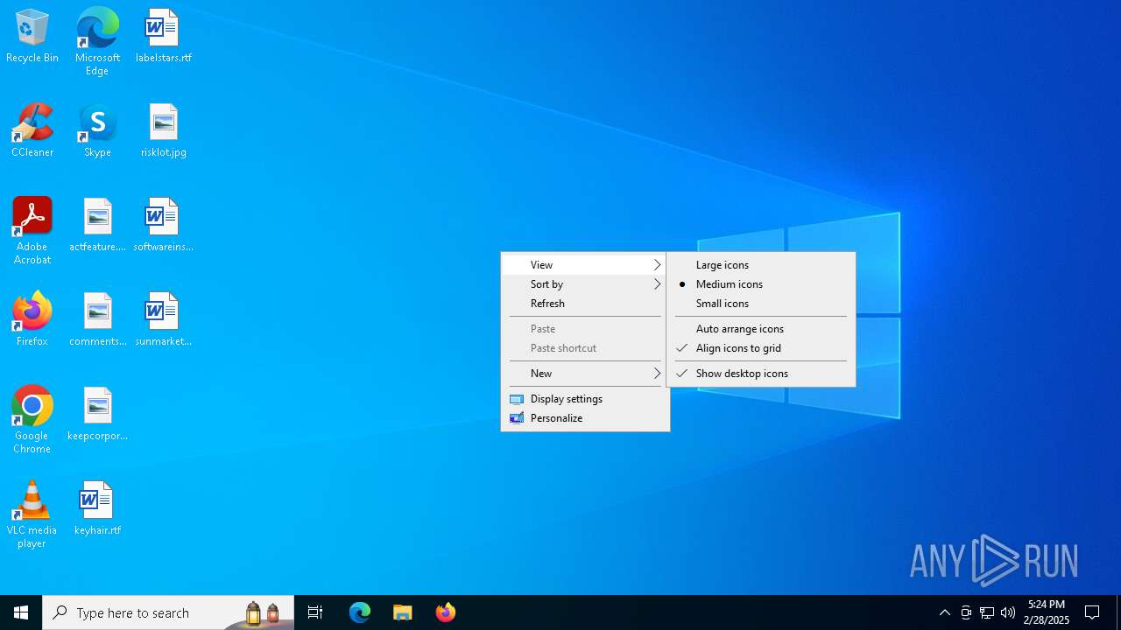Image resolution: width=1121 pixels, height=630 pixels.
Task: Show hidden system tray icons
Action: (945, 612)
